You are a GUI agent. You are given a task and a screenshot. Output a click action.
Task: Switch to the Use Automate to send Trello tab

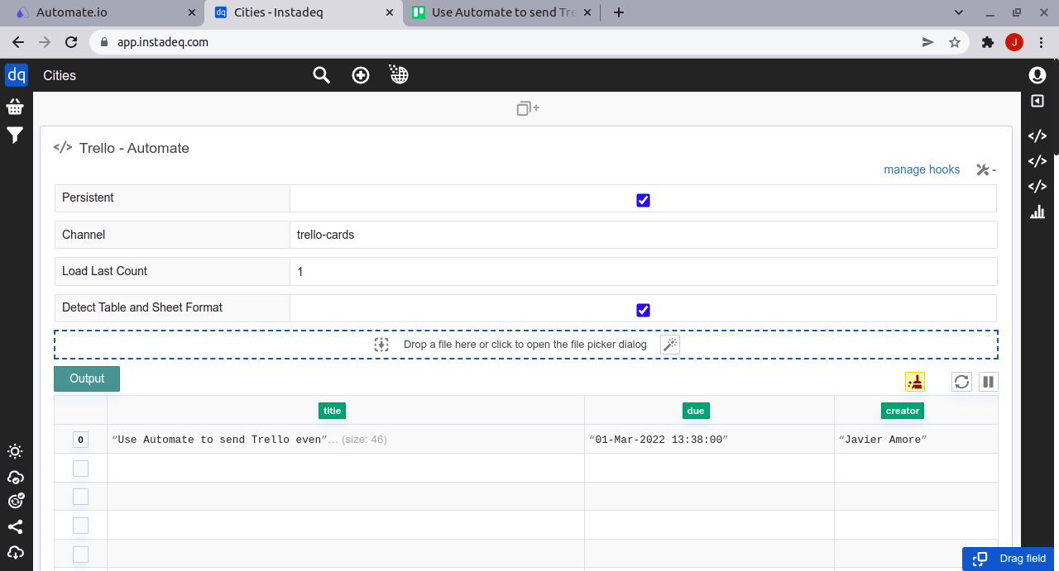click(x=503, y=13)
